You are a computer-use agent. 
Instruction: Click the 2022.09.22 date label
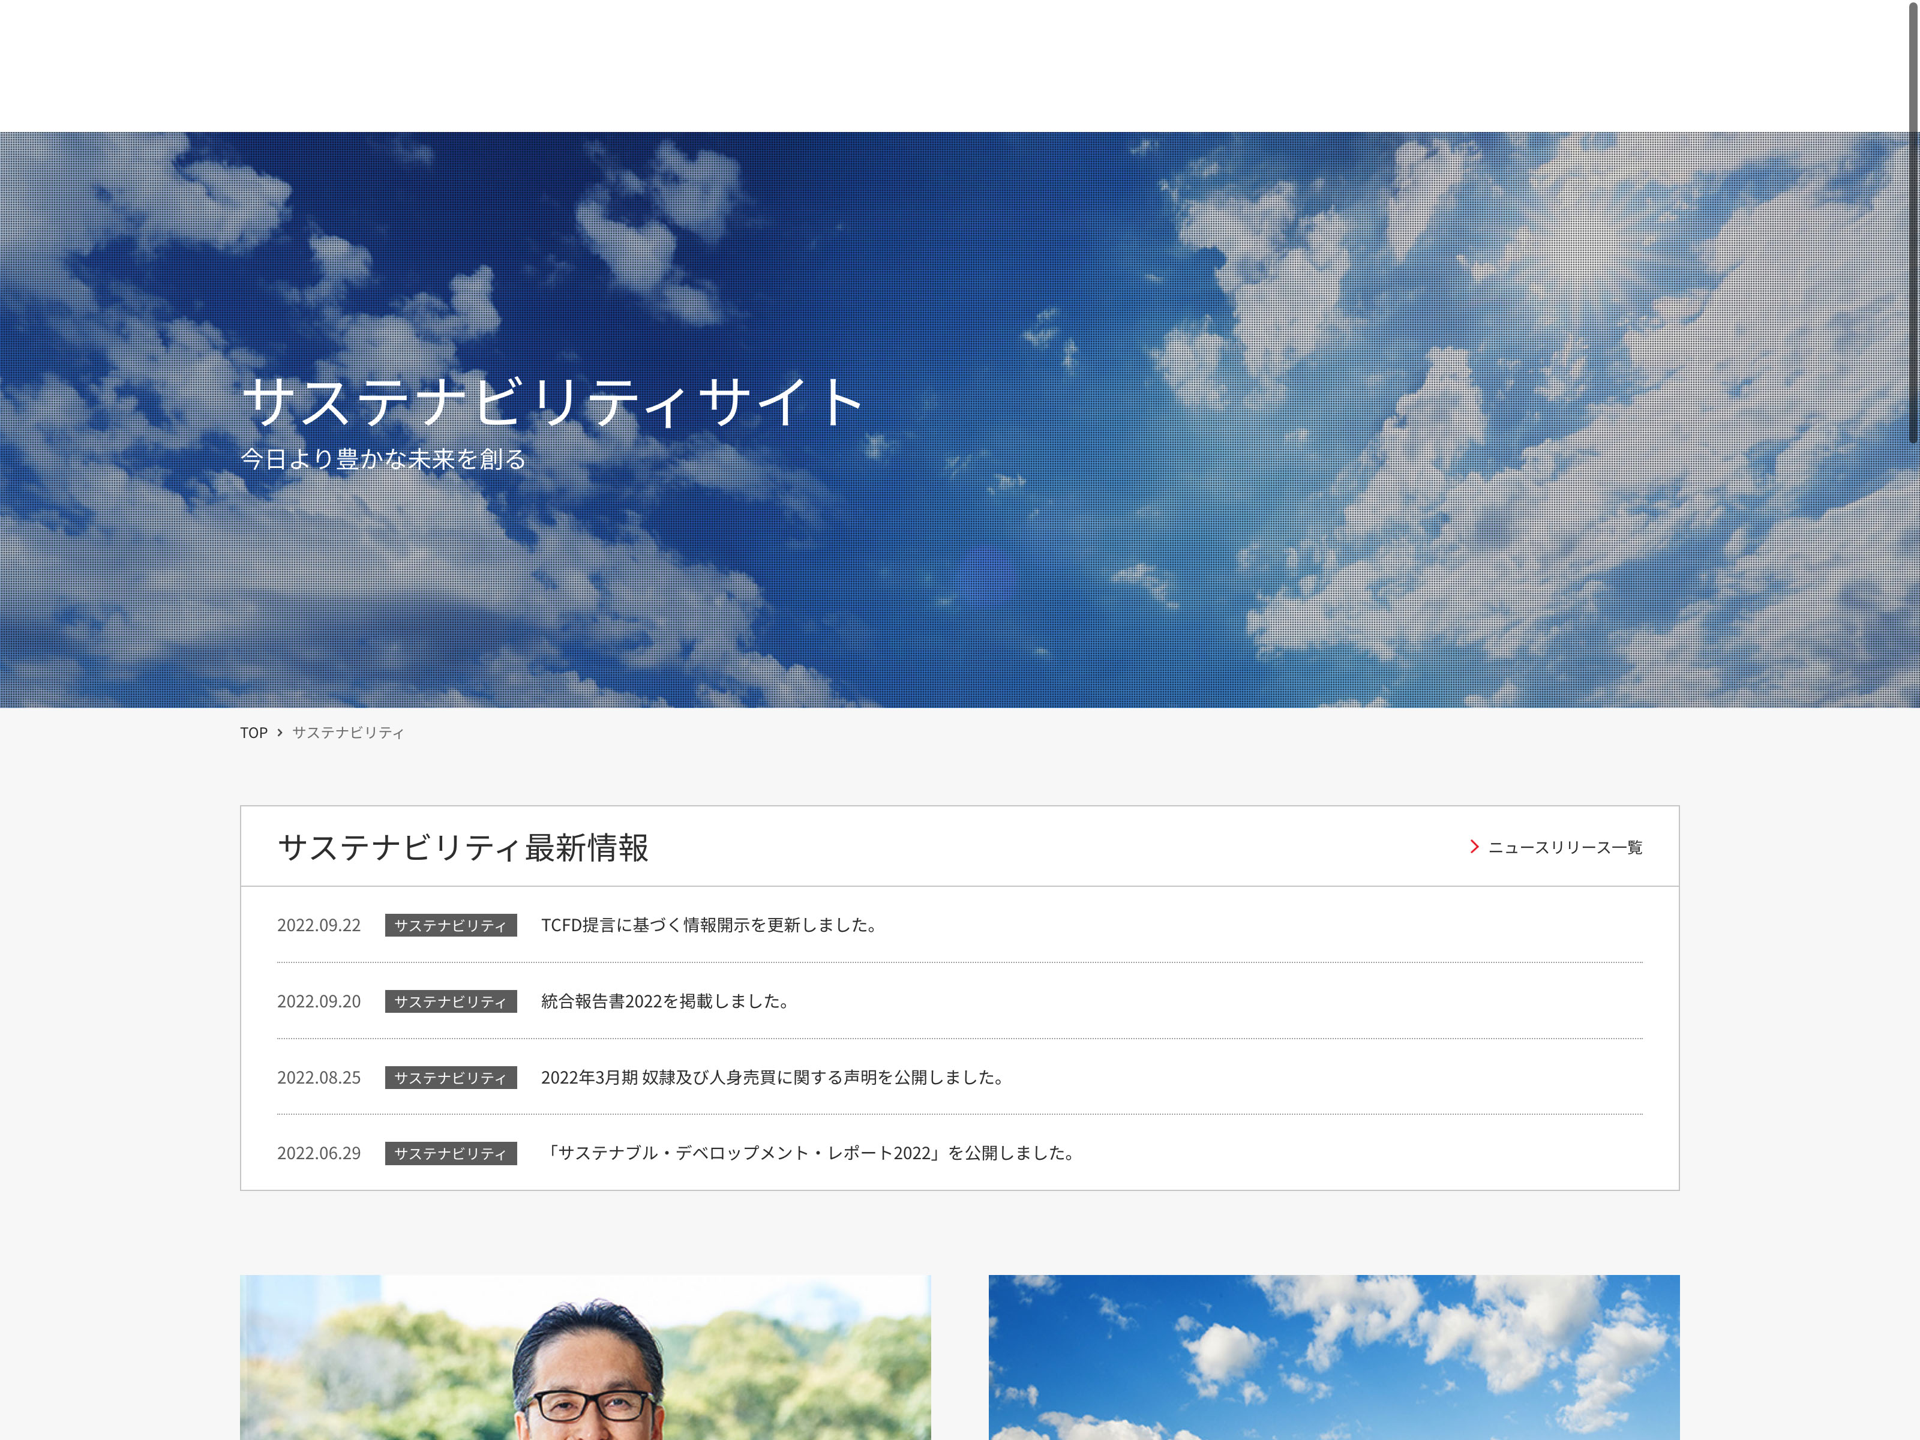319,925
